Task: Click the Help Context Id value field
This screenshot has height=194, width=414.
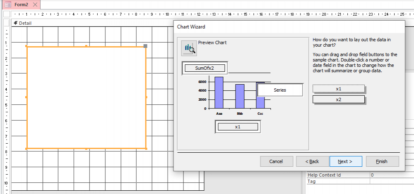Action: (x=391, y=175)
